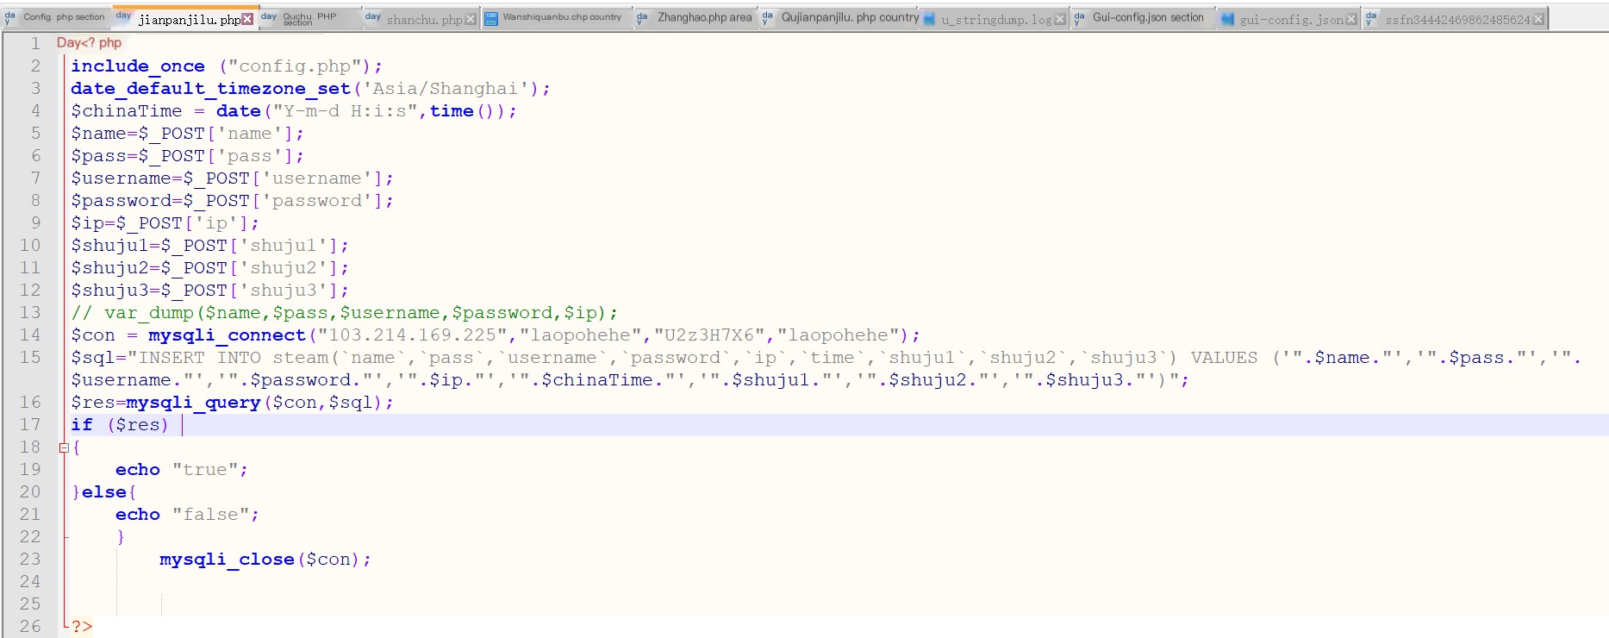Image resolution: width=1609 pixels, height=638 pixels.
Task: Select the Zhanghao.php area tab
Action: pos(696,18)
